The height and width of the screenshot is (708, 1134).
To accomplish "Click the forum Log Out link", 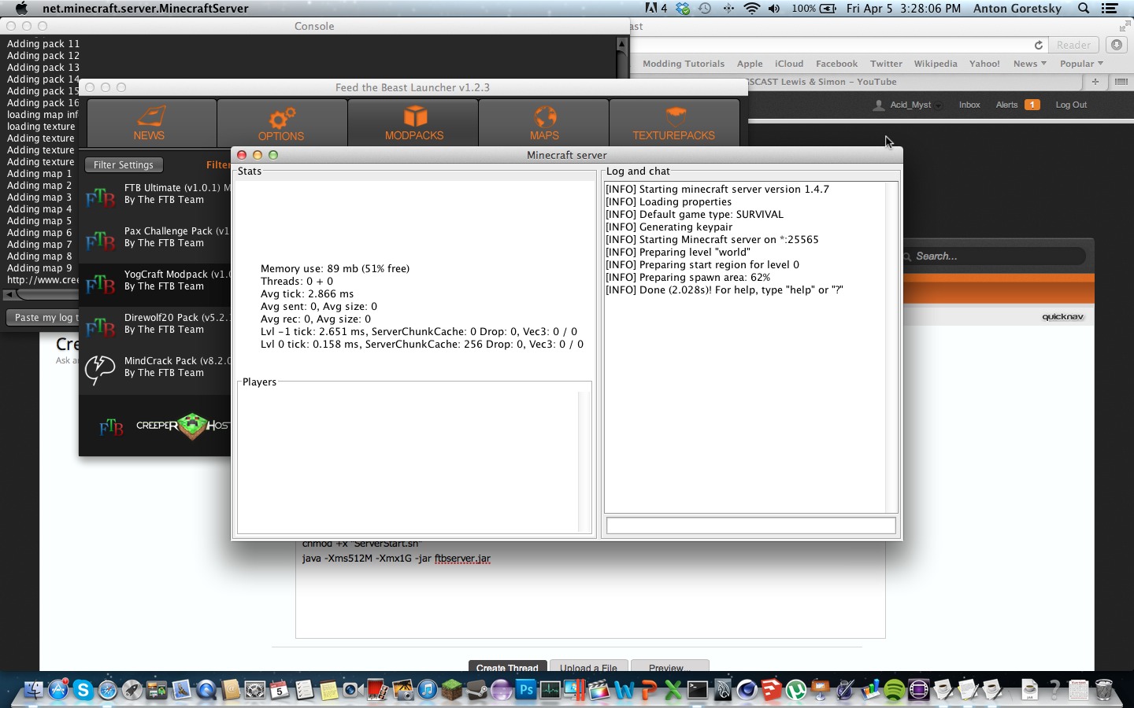I will pyautogui.click(x=1071, y=105).
